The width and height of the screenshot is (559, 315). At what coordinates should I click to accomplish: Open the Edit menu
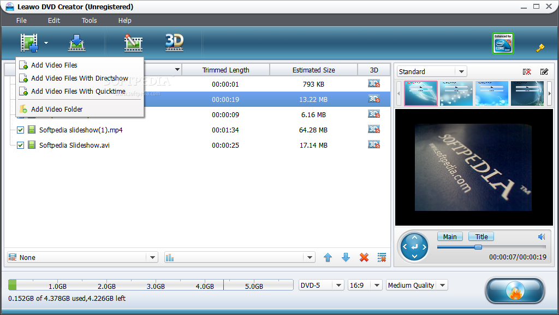click(54, 21)
